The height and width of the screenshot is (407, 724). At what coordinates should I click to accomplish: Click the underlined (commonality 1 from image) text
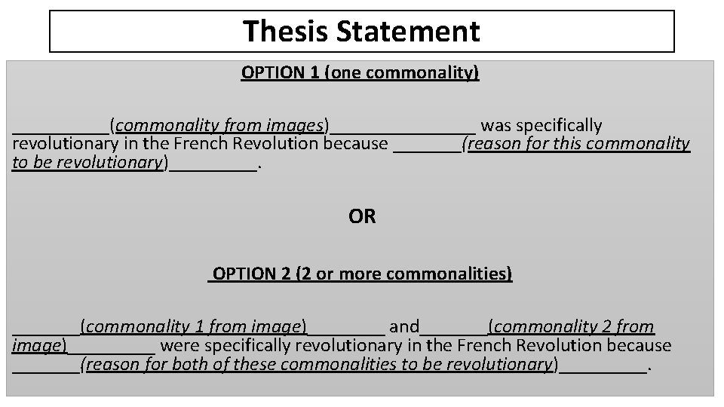point(194,326)
